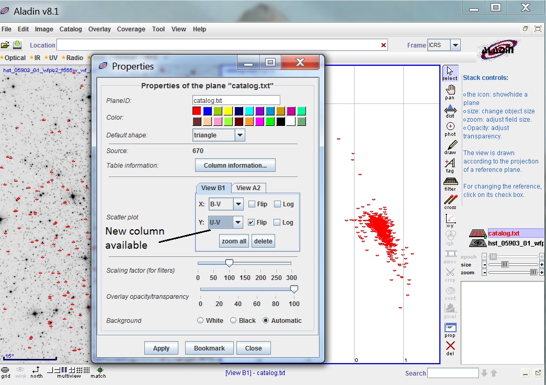This screenshot has width=546, height=385.
Task: Pick the phot photometry tool
Action: [450, 129]
